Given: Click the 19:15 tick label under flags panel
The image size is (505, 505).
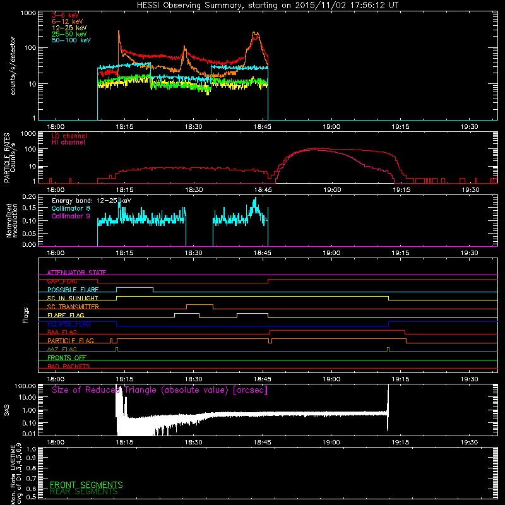Looking at the screenshot, I should [400, 379].
